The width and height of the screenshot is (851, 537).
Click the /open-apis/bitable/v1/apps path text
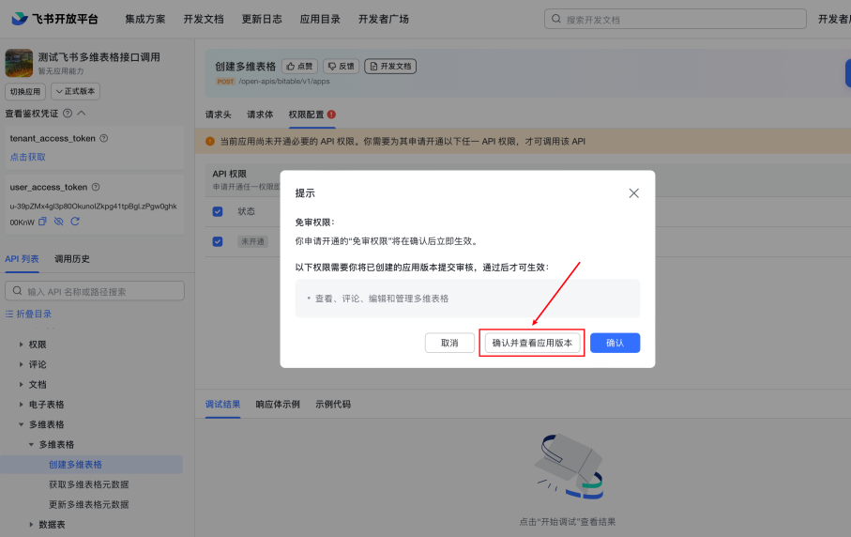[284, 82]
